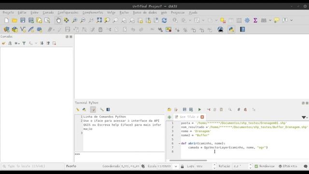This screenshot has height=174, width=309.
Task: Open console help book icon
Action: 108,110
